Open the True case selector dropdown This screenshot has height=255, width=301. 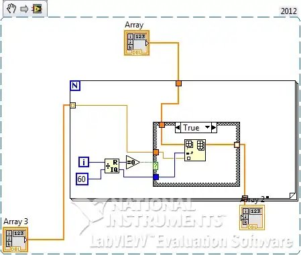tap(208, 127)
